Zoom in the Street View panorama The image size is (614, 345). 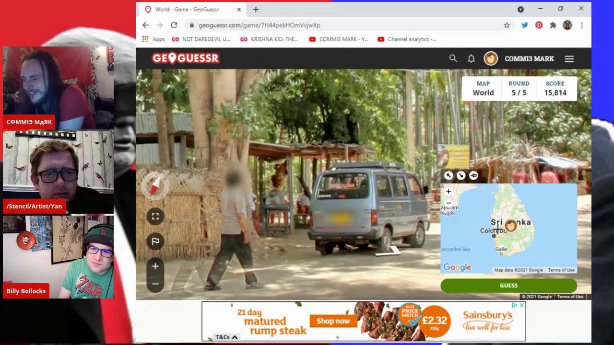[155, 266]
